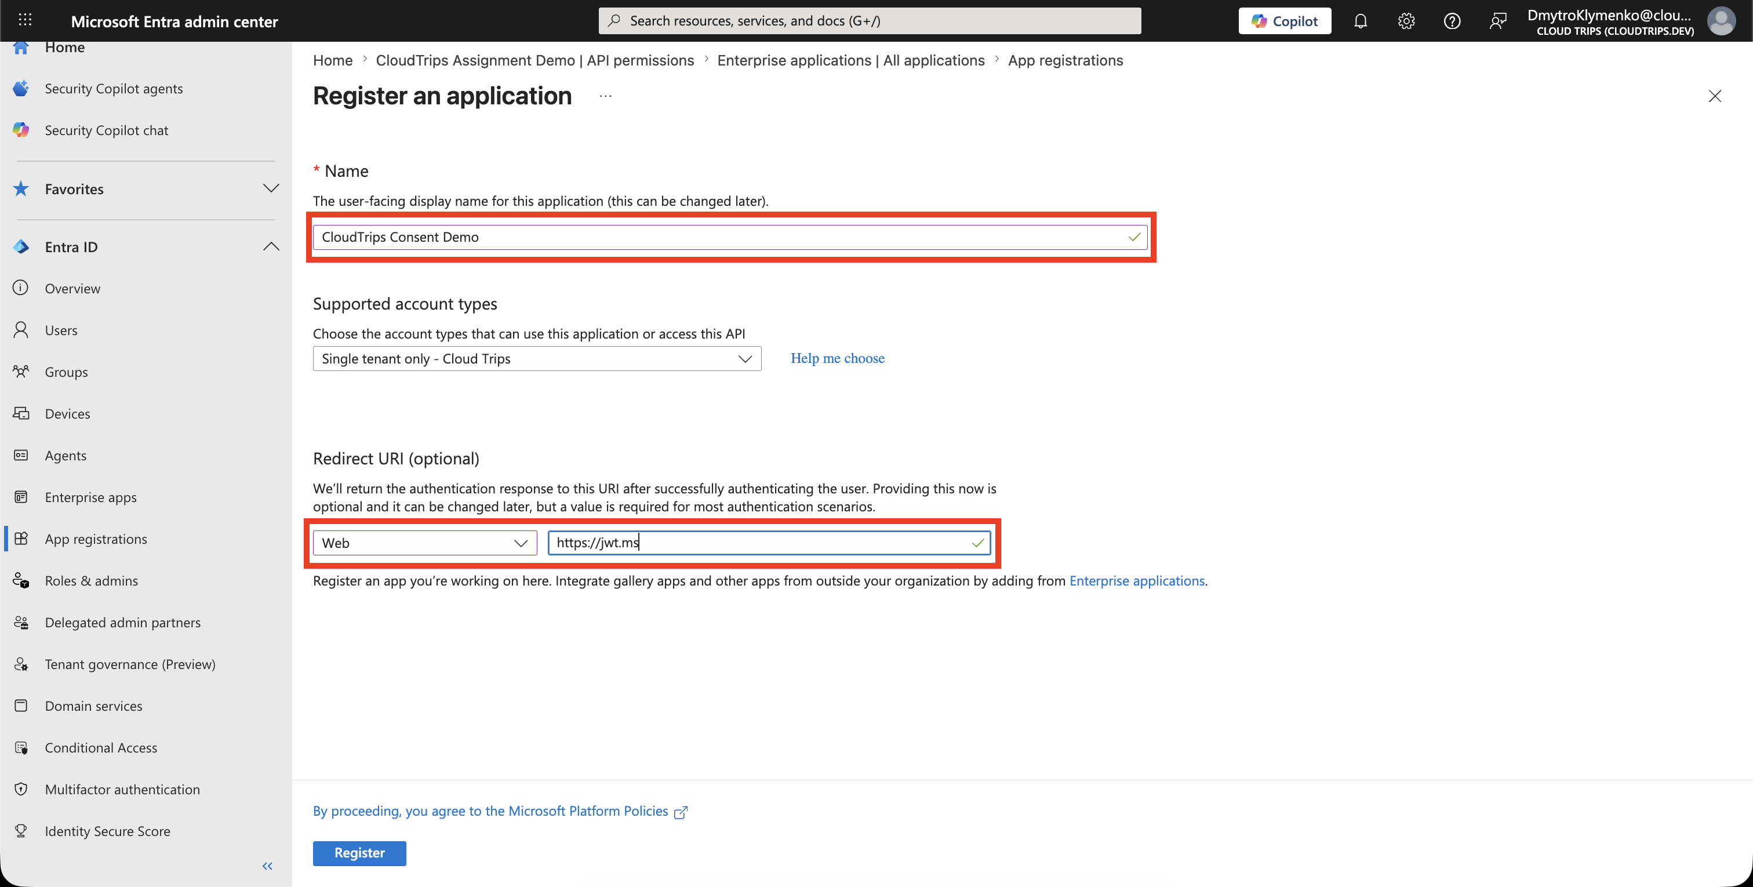
Task: Select Delegated admin partners in sidebar
Action: (x=122, y=622)
